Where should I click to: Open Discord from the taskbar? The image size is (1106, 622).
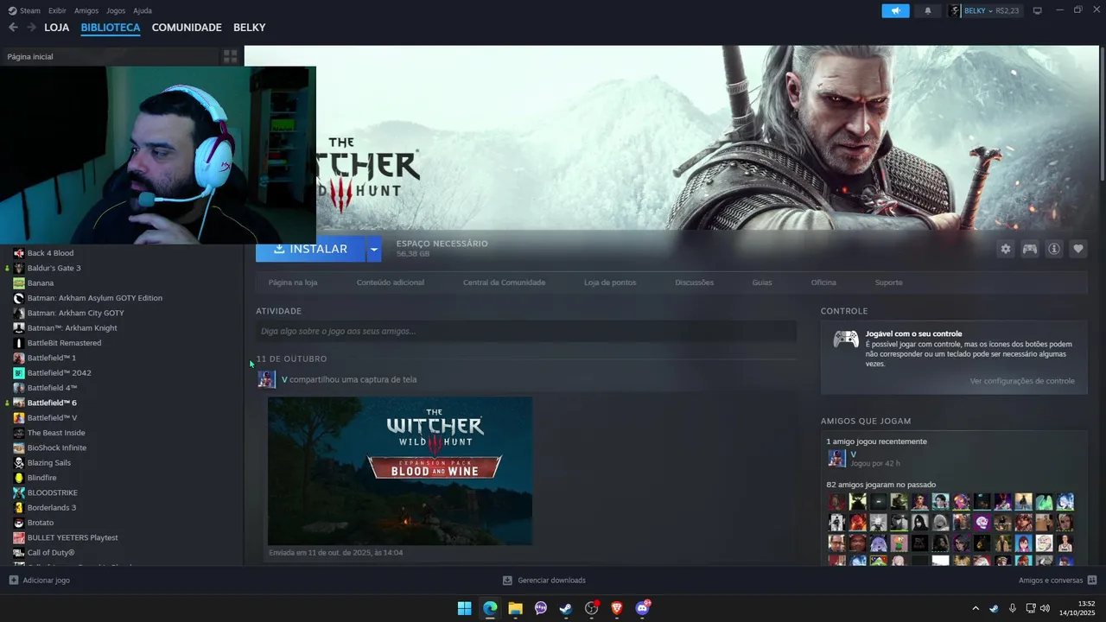point(642,608)
